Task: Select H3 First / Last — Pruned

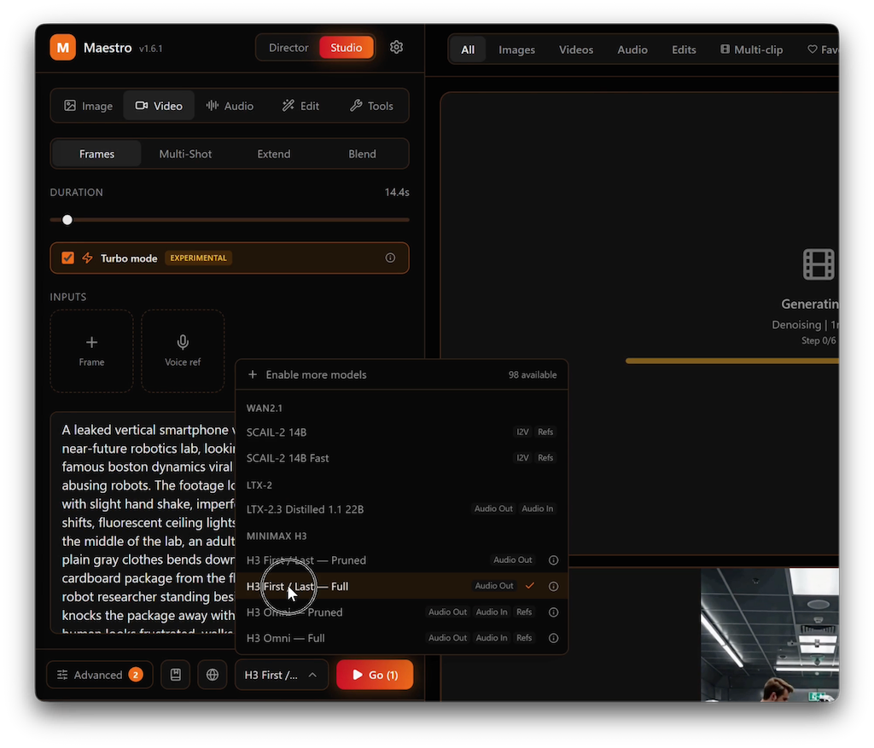Action: coord(401,560)
